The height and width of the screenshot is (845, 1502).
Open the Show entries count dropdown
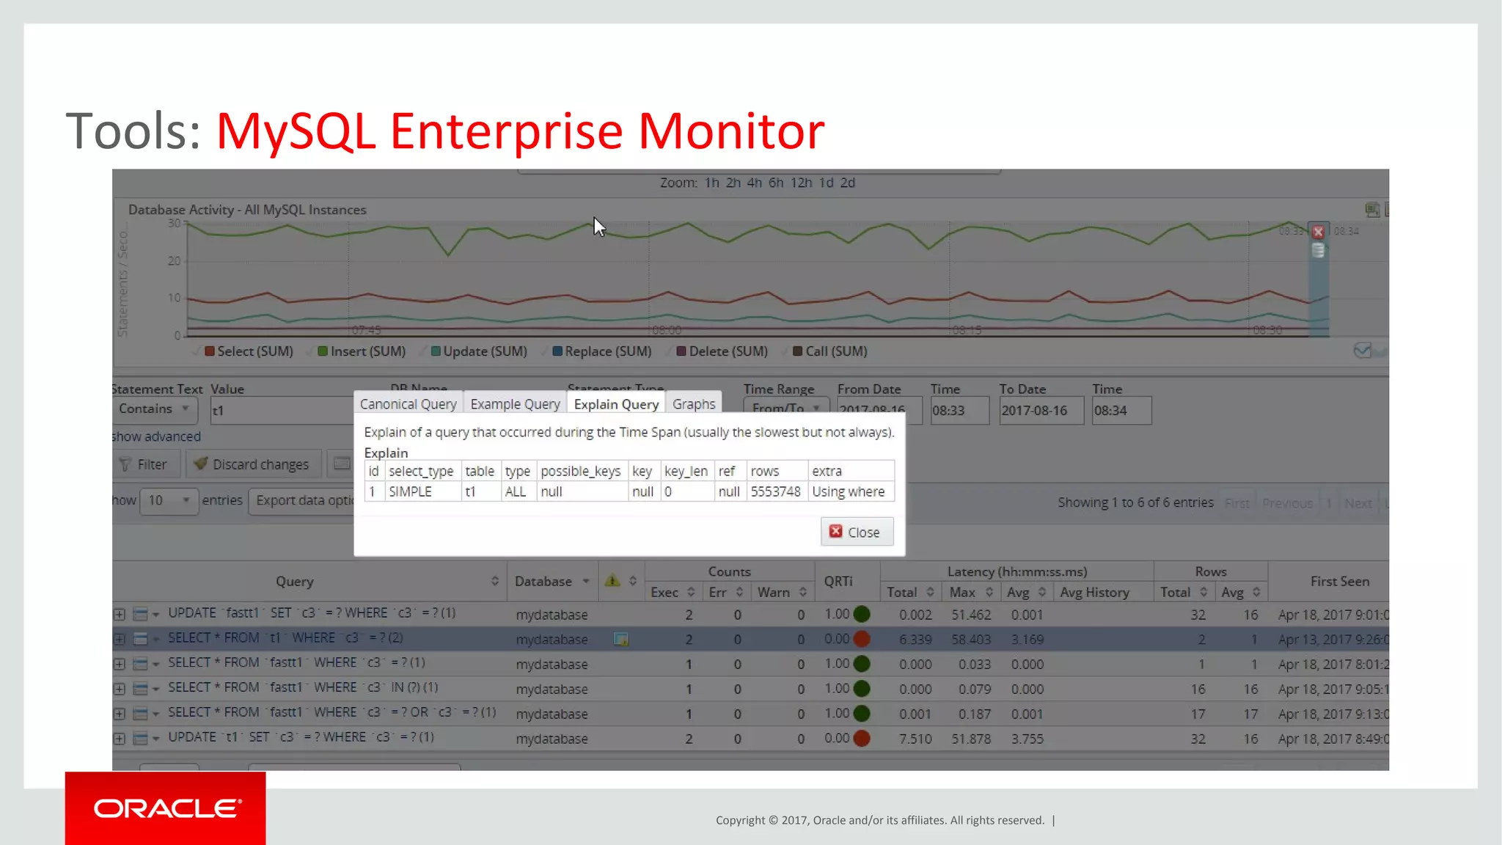pos(169,501)
